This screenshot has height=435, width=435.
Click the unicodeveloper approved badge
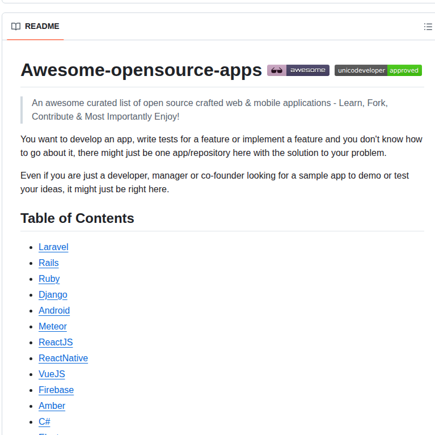[378, 70]
